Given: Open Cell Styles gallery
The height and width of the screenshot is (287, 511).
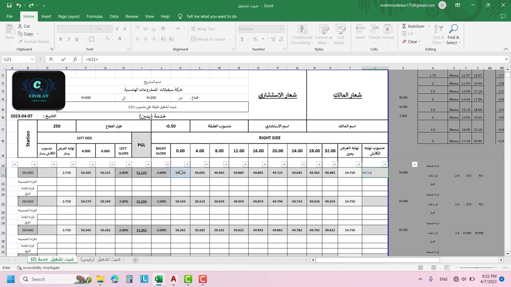Looking at the screenshot, I should [340, 35].
